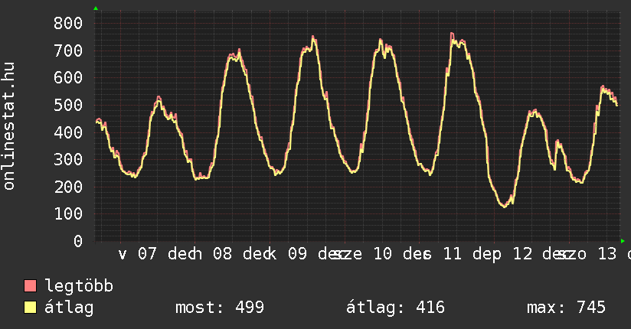Click the 'max: 745' statistic
Viewport: 631px width, 329px height.
click(x=566, y=308)
